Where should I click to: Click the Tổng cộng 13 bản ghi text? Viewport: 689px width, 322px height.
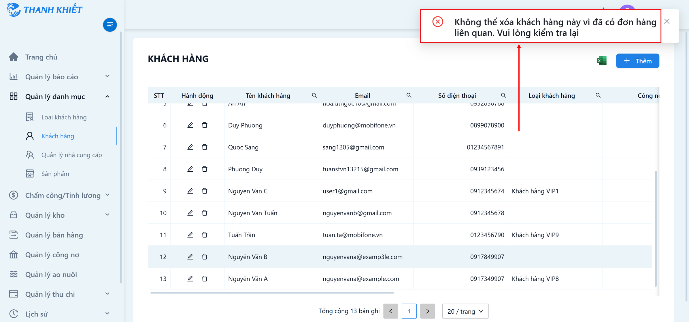(349, 311)
